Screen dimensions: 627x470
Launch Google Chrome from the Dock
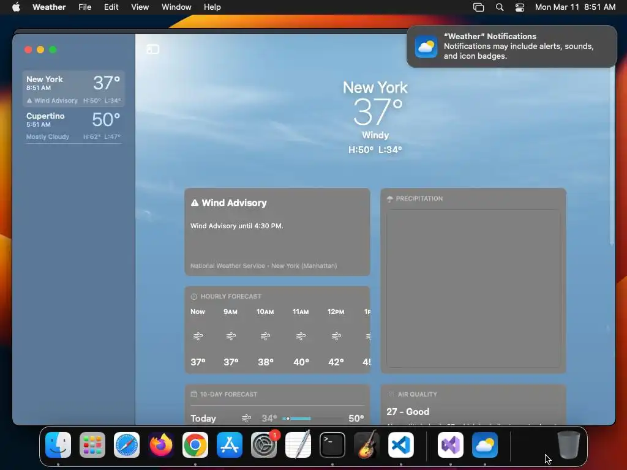(195, 445)
